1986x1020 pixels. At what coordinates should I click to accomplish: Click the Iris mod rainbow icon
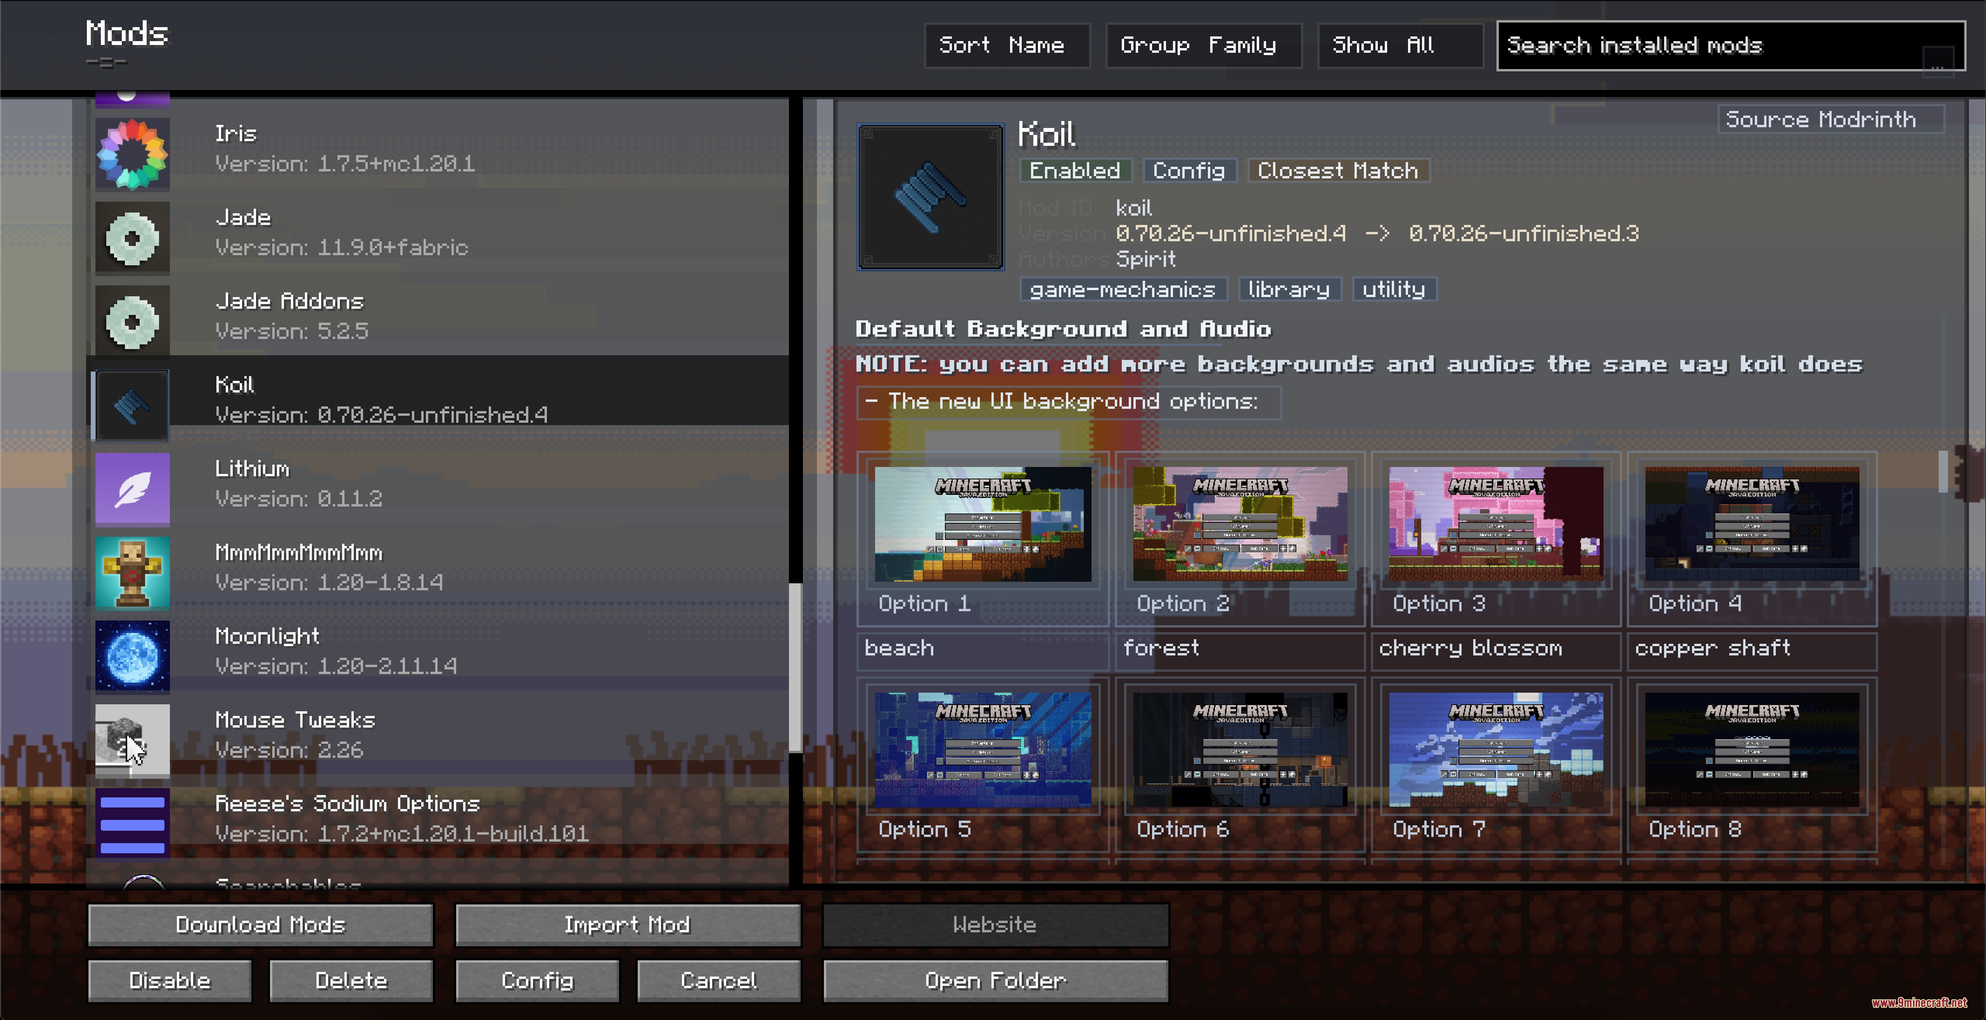point(133,154)
